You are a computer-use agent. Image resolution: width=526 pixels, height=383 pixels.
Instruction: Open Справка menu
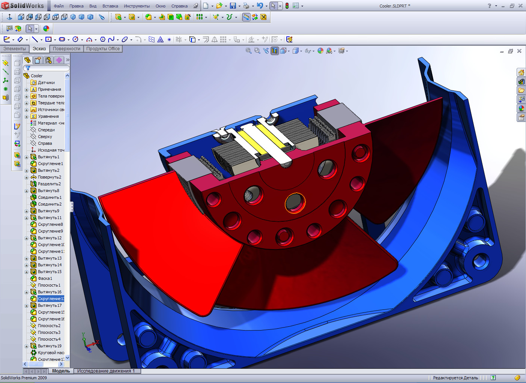pyautogui.click(x=180, y=6)
